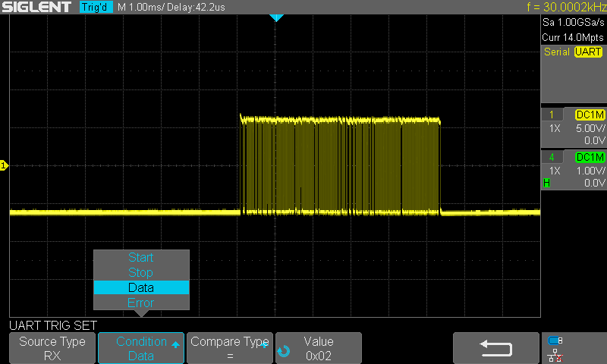Click the channel 4 '1X' probe setting
Viewport: 607px width, 364px height.
[x=555, y=171]
